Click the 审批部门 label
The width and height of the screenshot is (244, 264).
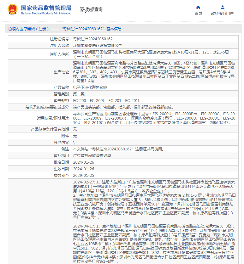pyautogui.click(x=61, y=155)
